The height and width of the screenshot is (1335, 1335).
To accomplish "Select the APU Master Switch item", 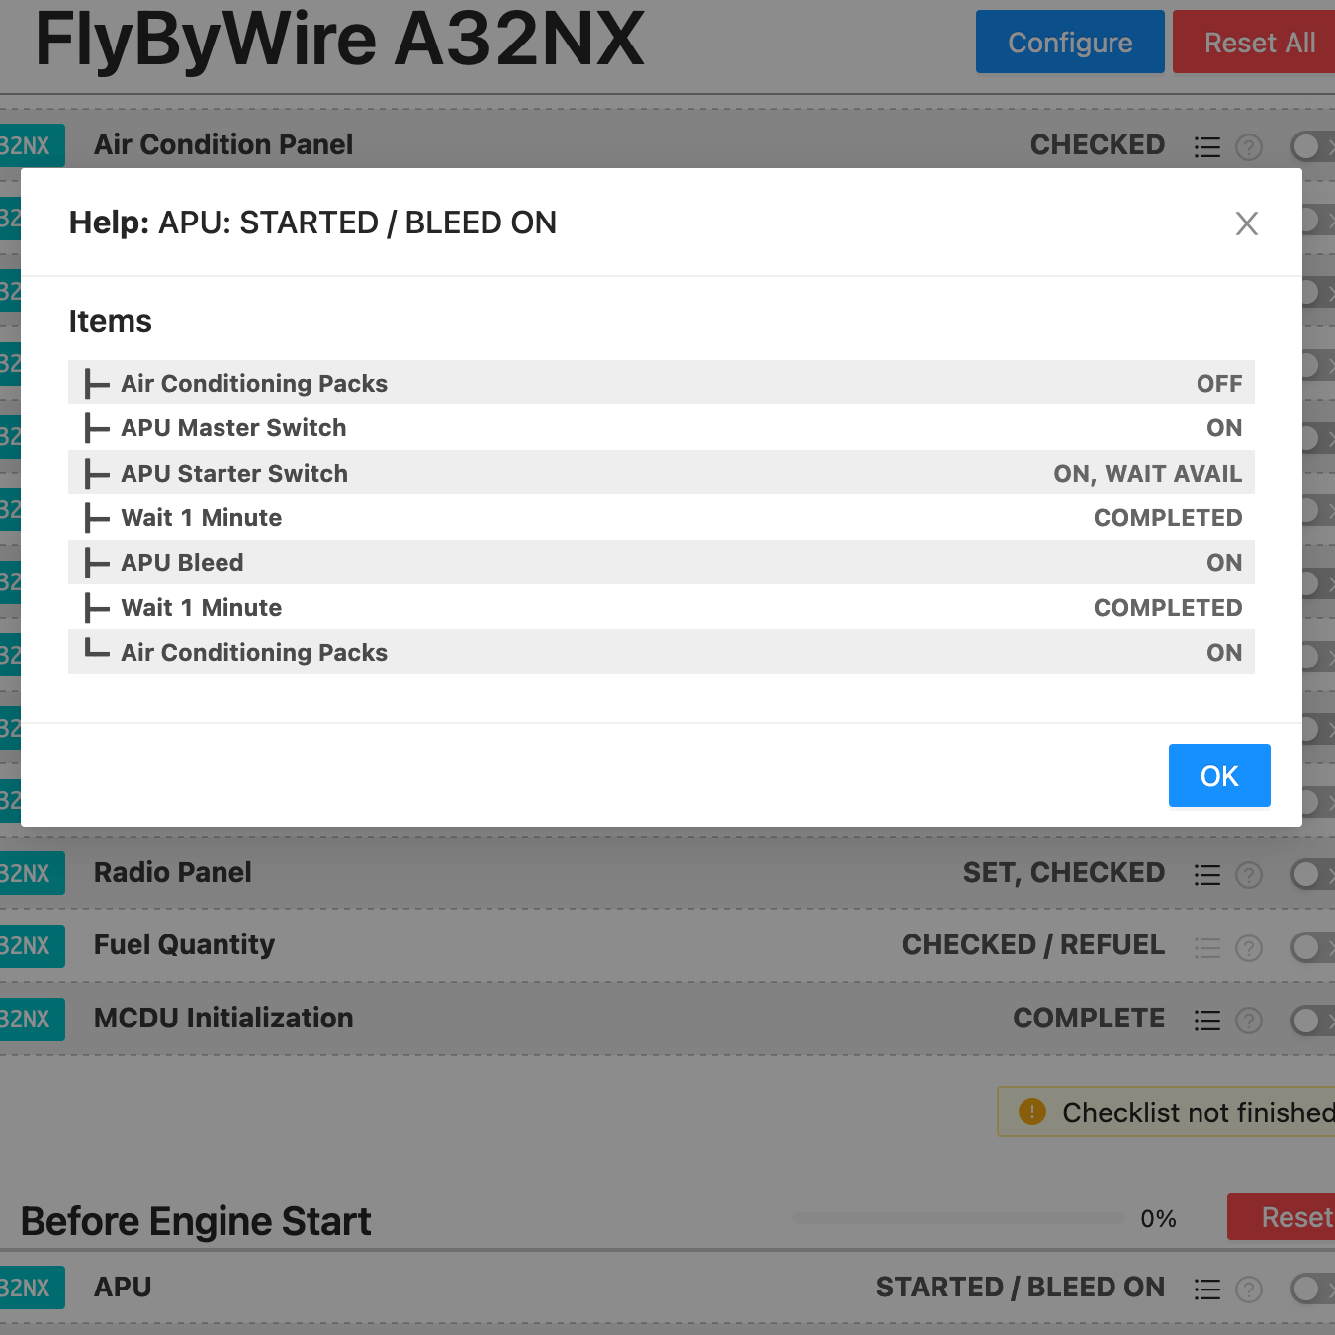I will click(662, 427).
